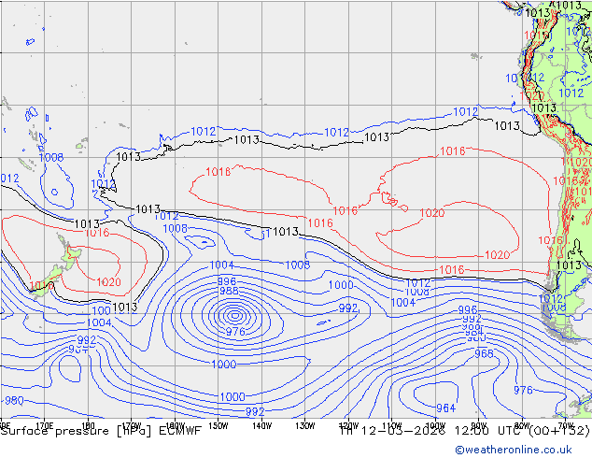This screenshot has width=592, height=458.
Task: Click the '12:00 UTC (00+132)' forecast time text
Action: click(x=522, y=430)
